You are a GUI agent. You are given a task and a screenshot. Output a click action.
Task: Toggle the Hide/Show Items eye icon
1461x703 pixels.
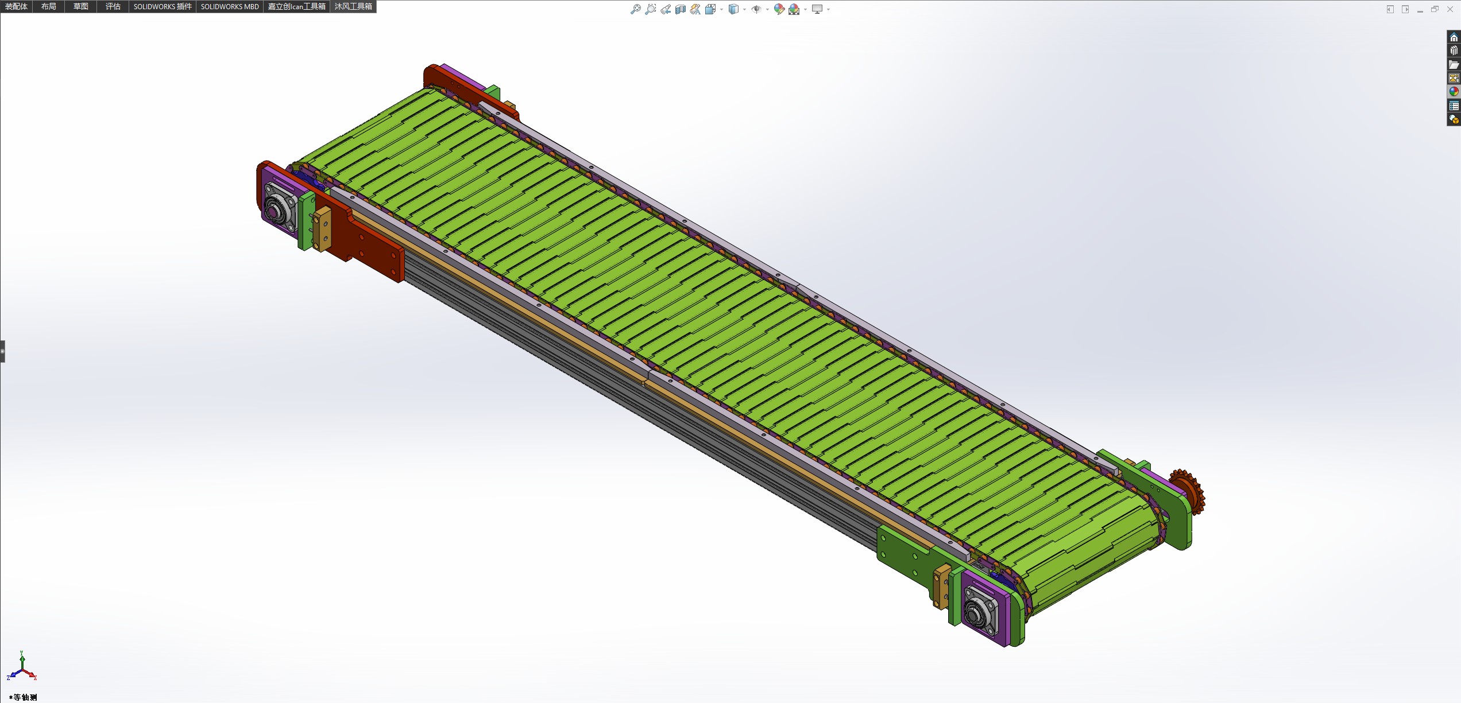(756, 9)
